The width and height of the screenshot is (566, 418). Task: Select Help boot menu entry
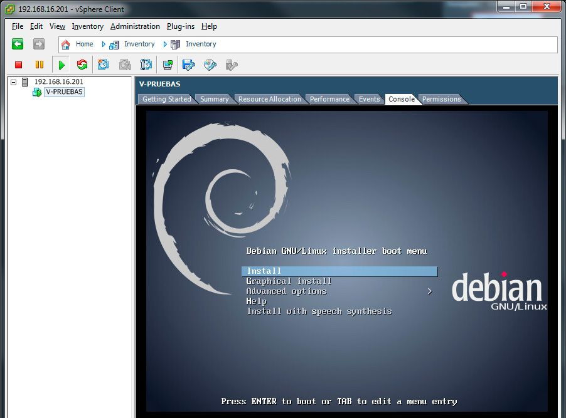pyautogui.click(x=256, y=301)
